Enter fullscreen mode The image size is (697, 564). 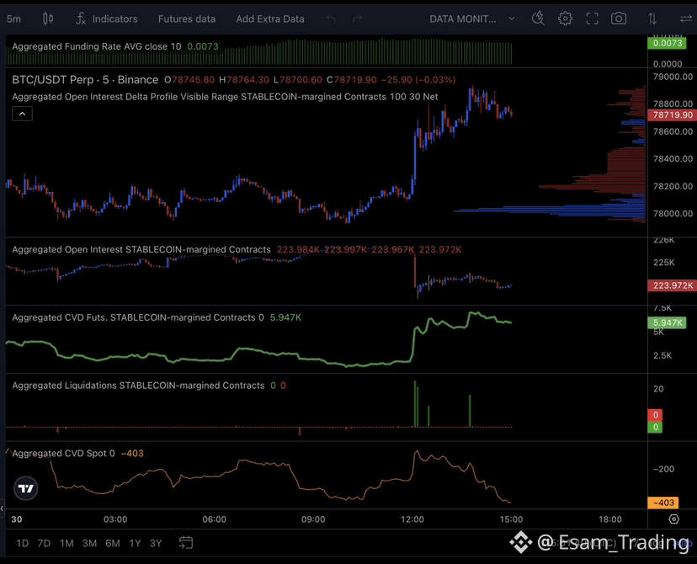click(x=592, y=19)
